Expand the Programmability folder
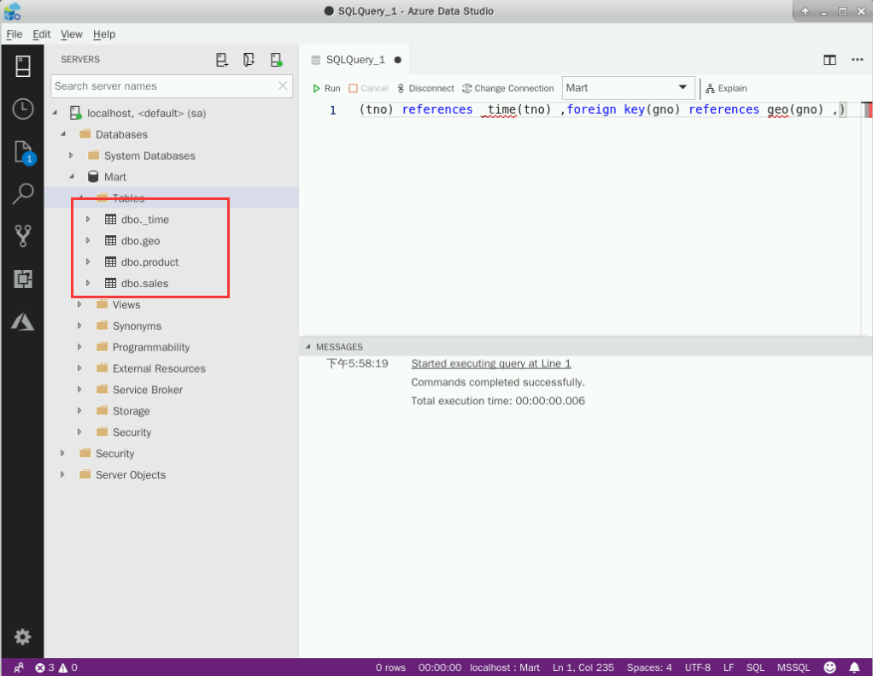 coord(79,347)
